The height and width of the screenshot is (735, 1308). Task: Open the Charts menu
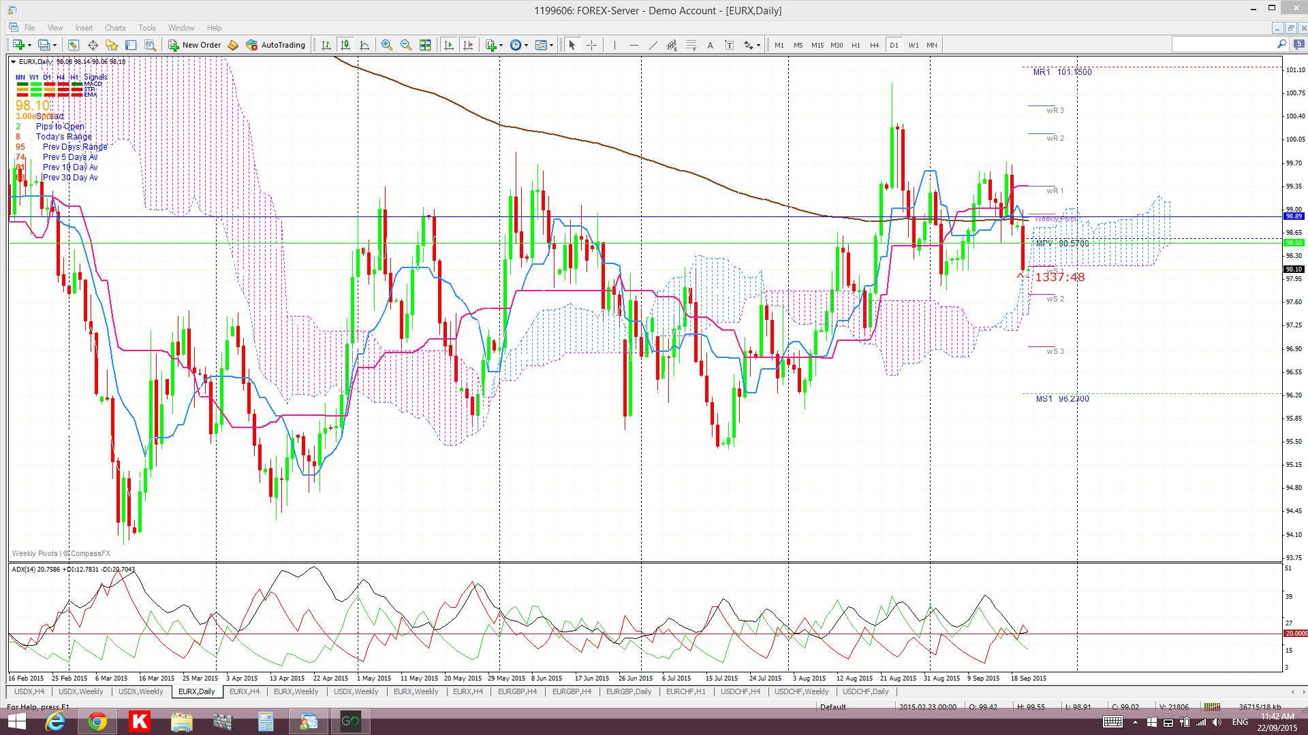115,28
